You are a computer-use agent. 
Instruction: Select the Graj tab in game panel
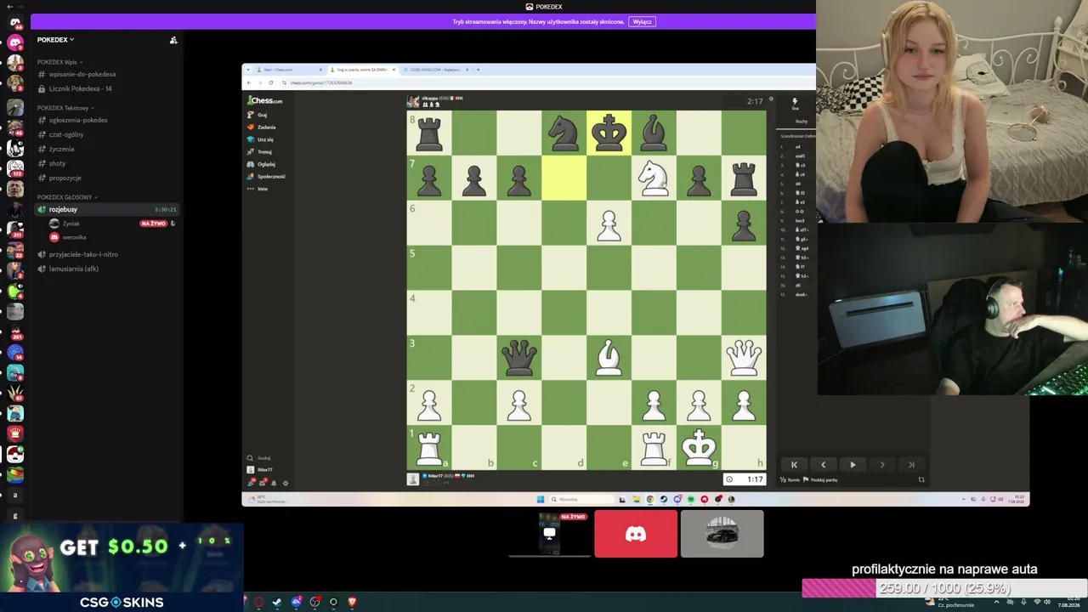coord(796,104)
